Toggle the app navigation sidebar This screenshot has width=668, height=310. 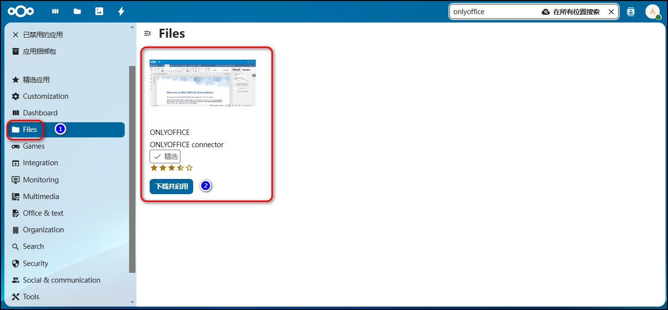[x=148, y=33]
